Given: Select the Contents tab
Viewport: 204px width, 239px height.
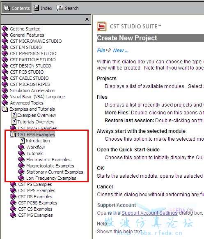Looking at the screenshot, I should [17, 8].
